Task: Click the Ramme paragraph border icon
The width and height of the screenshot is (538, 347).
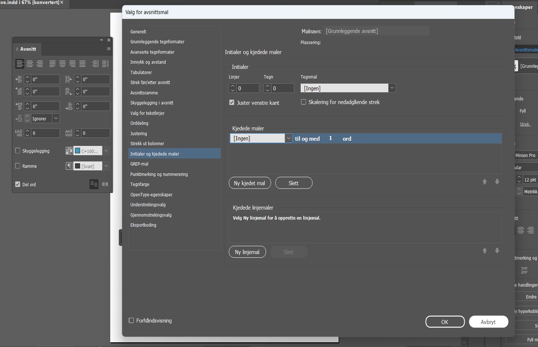Action: (x=69, y=166)
